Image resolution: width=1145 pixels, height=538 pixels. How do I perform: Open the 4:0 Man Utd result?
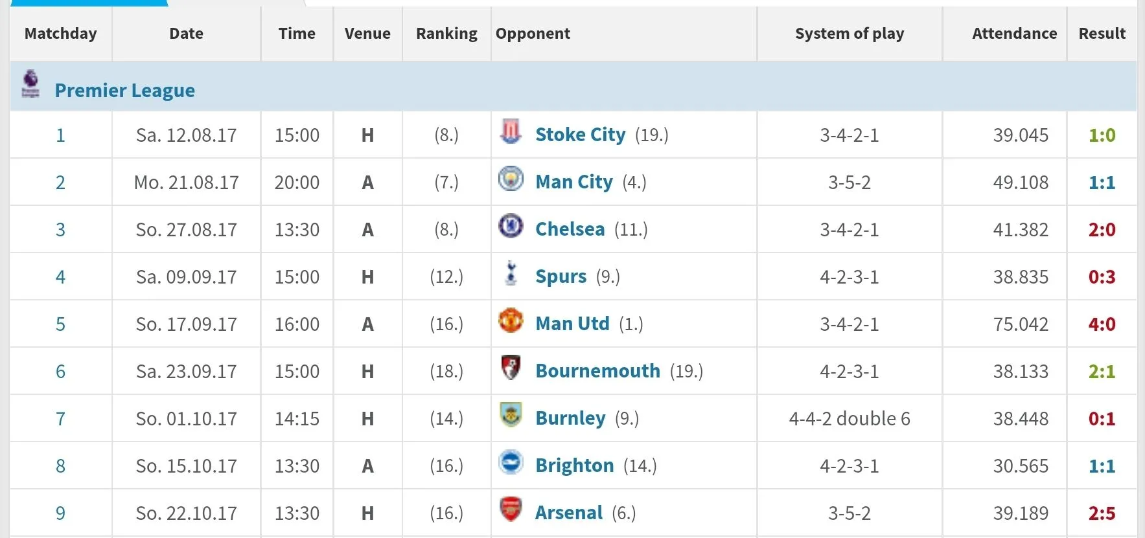coord(1102,324)
